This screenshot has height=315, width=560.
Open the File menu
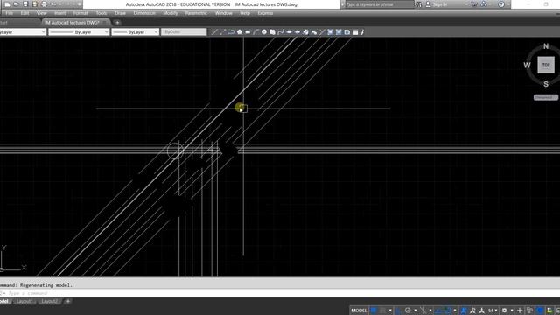pyautogui.click(x=10, y=13)
